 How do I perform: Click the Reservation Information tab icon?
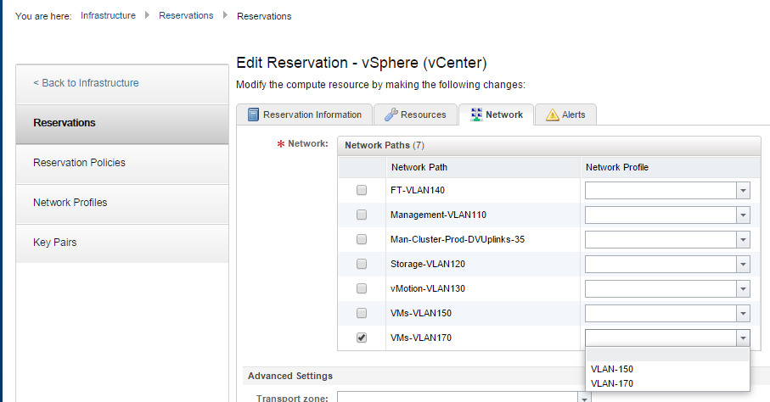pos(252,114)
